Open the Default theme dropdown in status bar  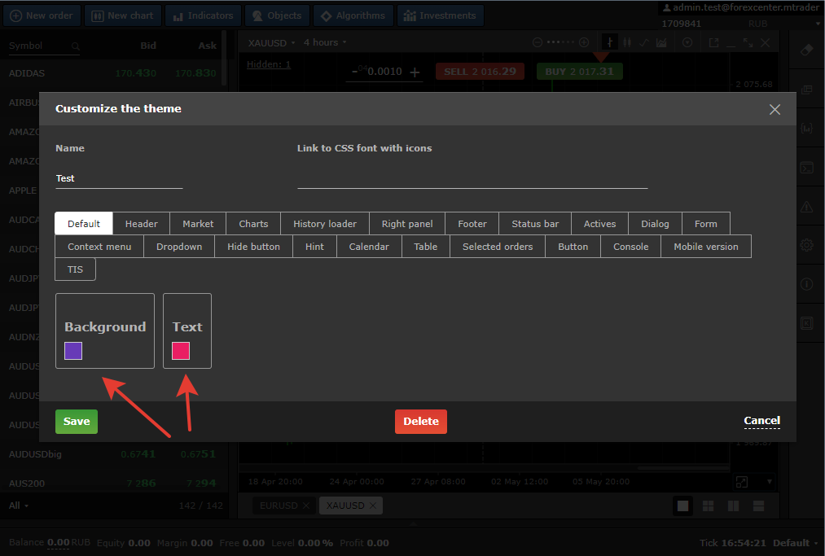(x=796, y=543)
